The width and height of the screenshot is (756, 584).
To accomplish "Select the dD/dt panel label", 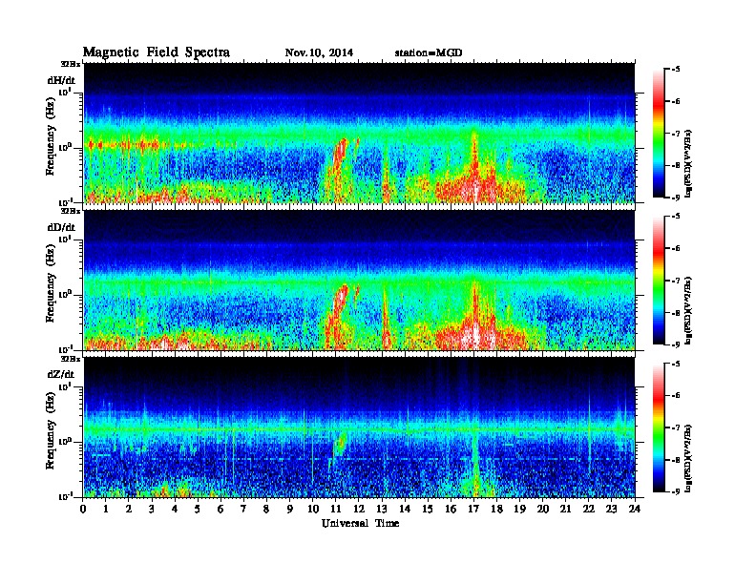I will point(61,227).
